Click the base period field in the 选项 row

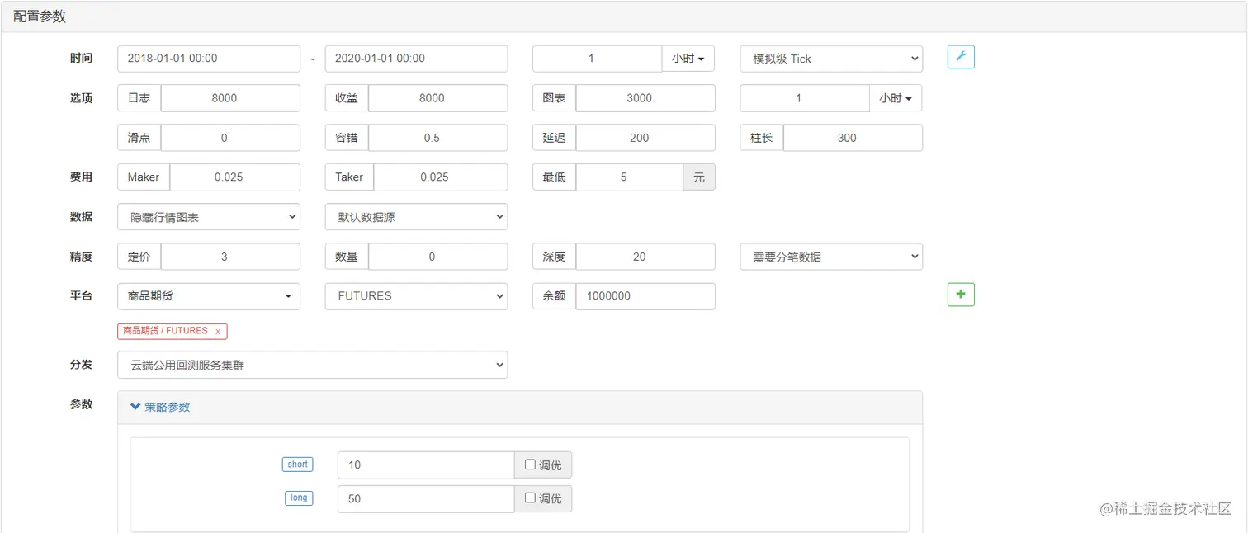click(805, 98)
